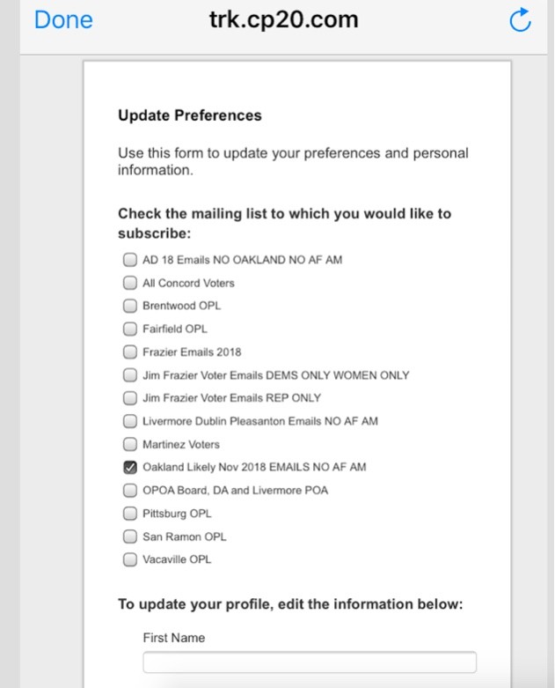The height and width of the screenshot is (688, 555).
Task: Check AD 18 Emails NO OAKLAND checkbox
Action: click(x=129, y=260)
